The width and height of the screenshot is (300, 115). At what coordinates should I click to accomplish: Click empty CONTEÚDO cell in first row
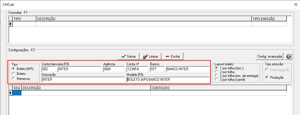[219, 93]
